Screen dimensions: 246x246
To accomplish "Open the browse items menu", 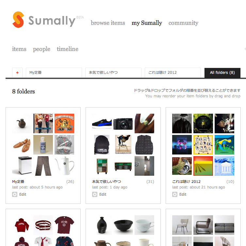I will [108, 23].
